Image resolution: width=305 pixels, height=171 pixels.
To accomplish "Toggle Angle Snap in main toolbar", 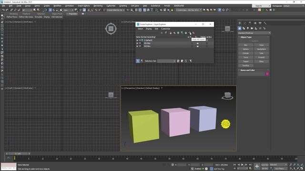I will click(x=92, y=10).
